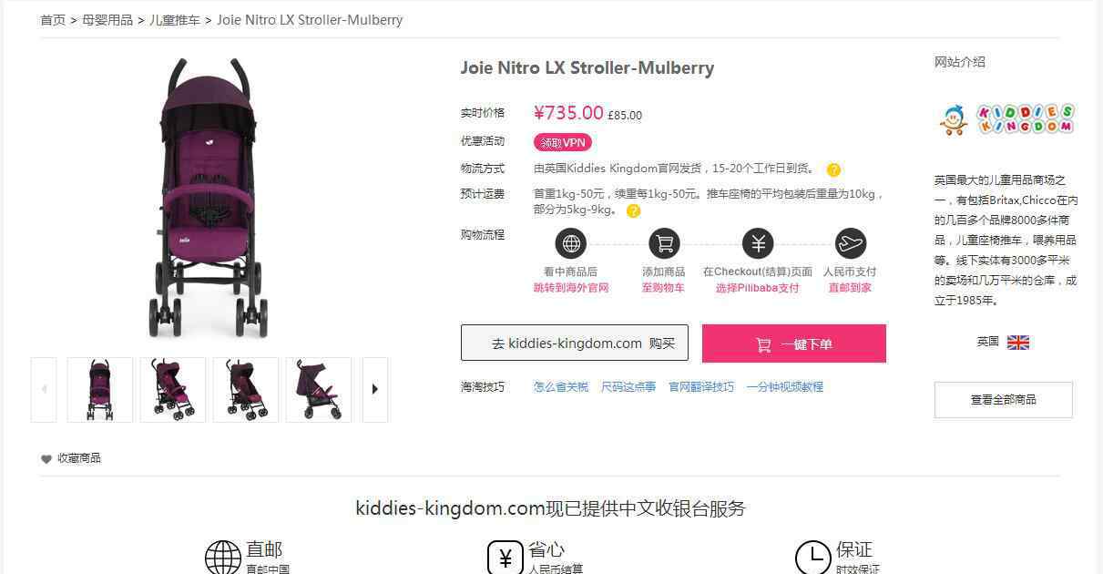This screenshot has width=1103, height=574.
Task: Click the Kiddies Kingdom logo
Action: (1006, 119)
